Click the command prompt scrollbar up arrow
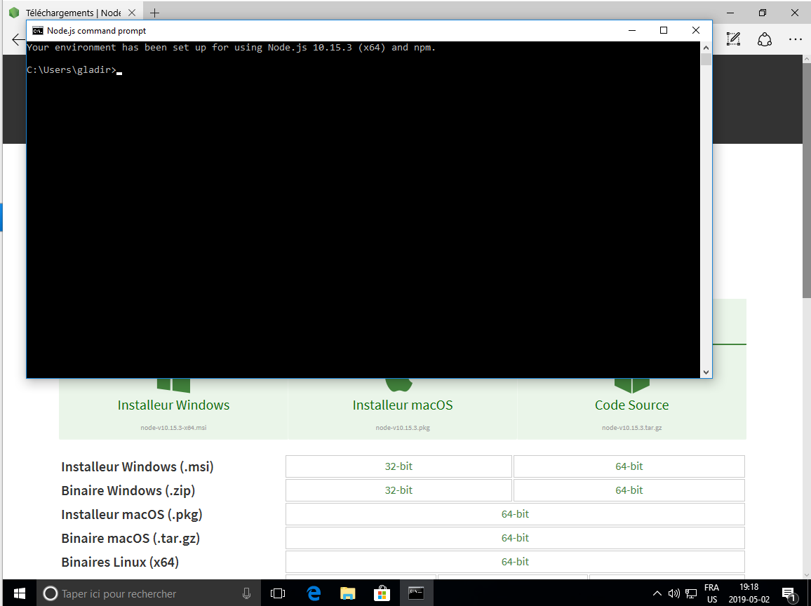Image resolution: width=811 pixels, height=606 pixels. [706, 48]
